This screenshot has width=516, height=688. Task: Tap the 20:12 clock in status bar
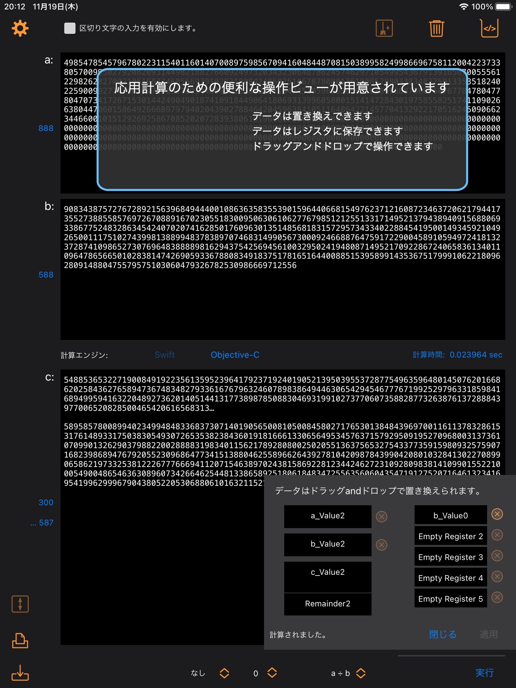point(14,7)
